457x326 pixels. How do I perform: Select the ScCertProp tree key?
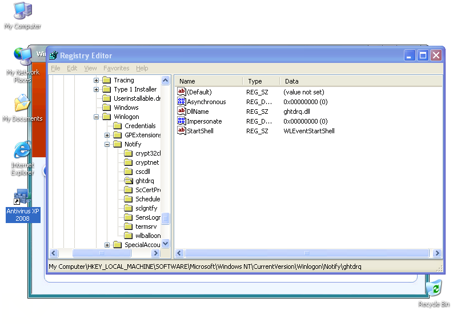(x=148, y=190)
